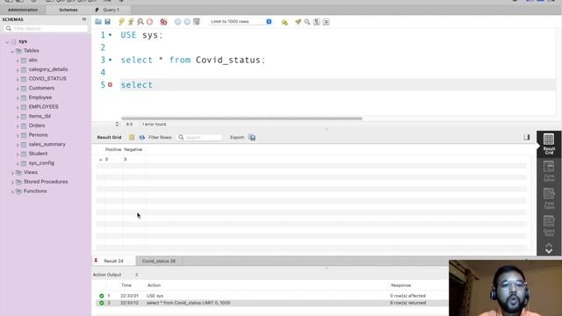This screenshot has width=562, height=316.
Task: Select the items_tbl table
Action: 40,116
